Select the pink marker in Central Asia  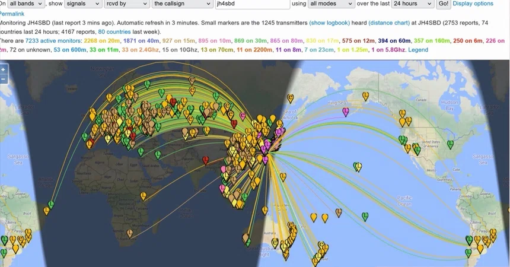[243, 116]
